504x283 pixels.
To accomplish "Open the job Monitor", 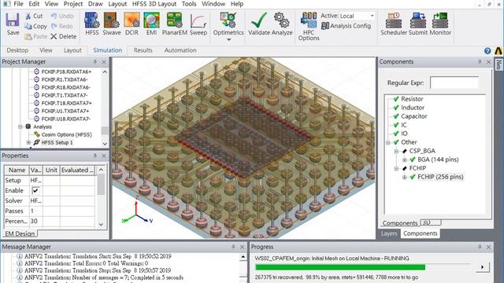I will (x=440, y=20).
